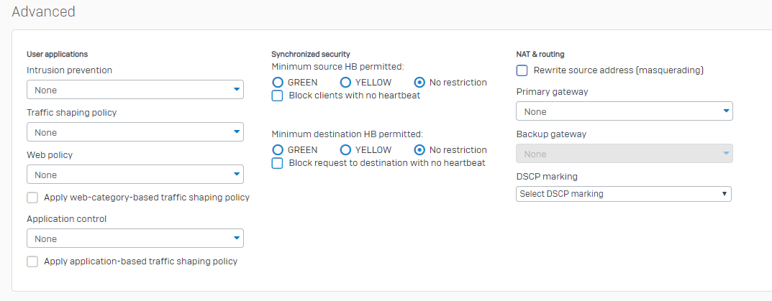Viewport: 772px width, 301px height.
Task: Expand the Application control dropdown
Action: (x=135, y=239)
